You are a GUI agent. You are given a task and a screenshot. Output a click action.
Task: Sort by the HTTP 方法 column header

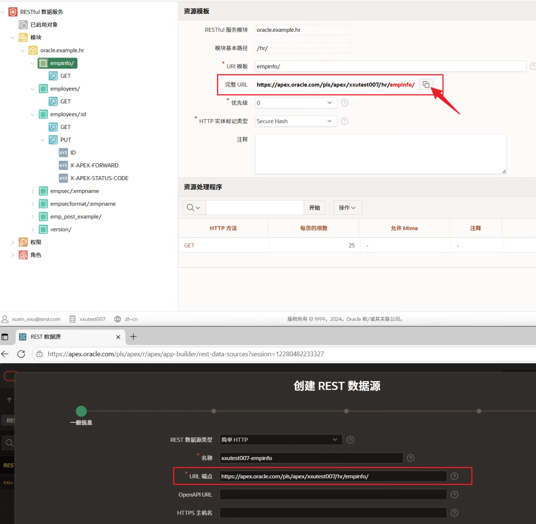click(223, 228)
